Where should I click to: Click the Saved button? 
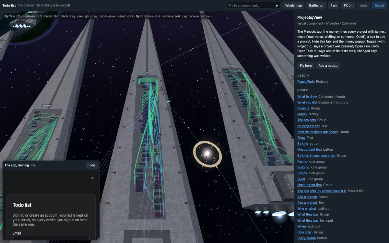(379, 6)
